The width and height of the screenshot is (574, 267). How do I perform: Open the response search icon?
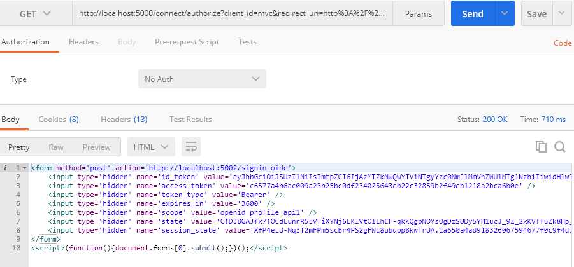(560, 147)
